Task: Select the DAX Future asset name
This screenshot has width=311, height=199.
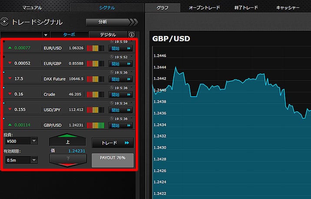Action: 55,79
